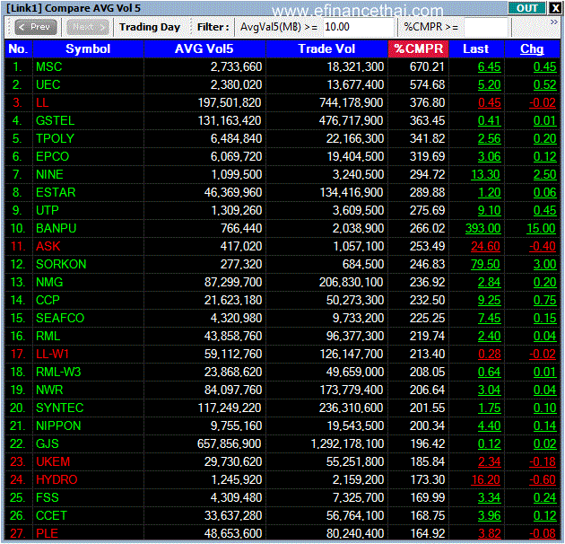Click the Prev navigation button
This screenshot has height=544, width=565.
36,27
